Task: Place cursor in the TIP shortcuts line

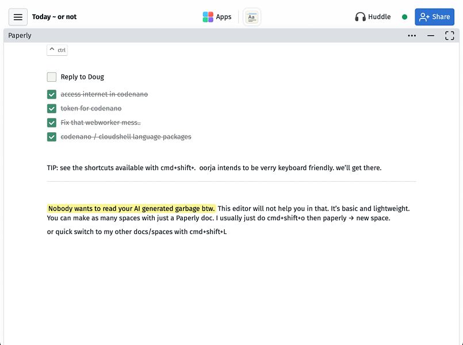Action: pyautogui.click(x=214, y=168)
